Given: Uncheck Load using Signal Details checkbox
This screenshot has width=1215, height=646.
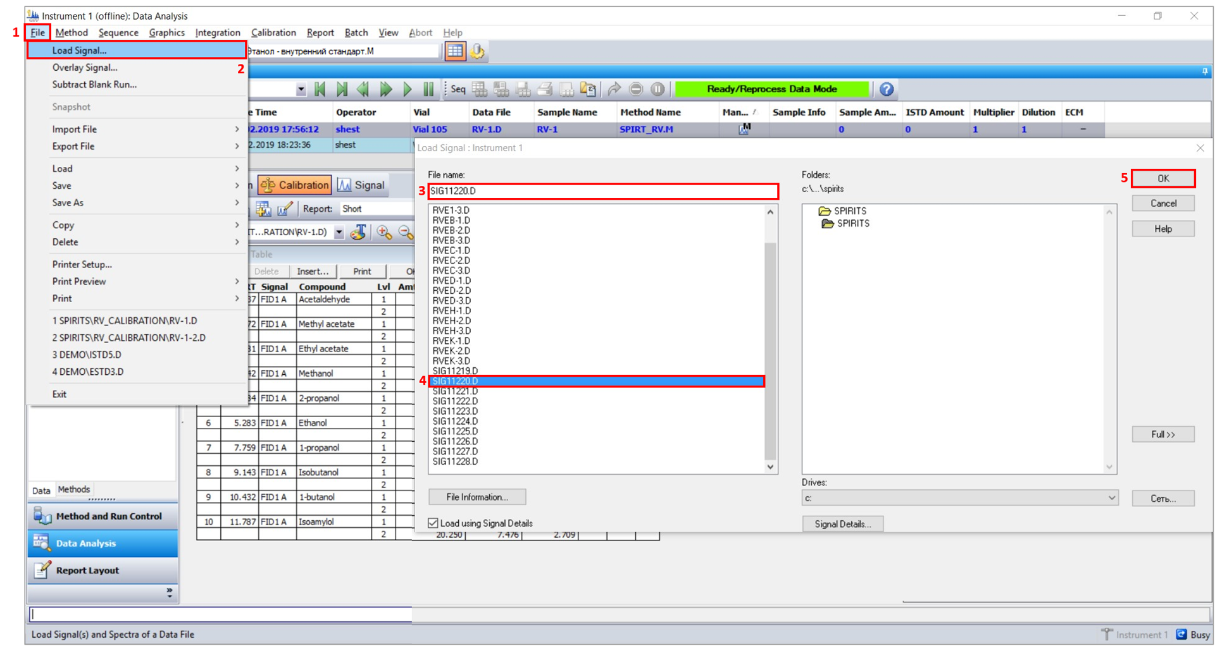Looking at the screenshot, I should pos(433,523).
